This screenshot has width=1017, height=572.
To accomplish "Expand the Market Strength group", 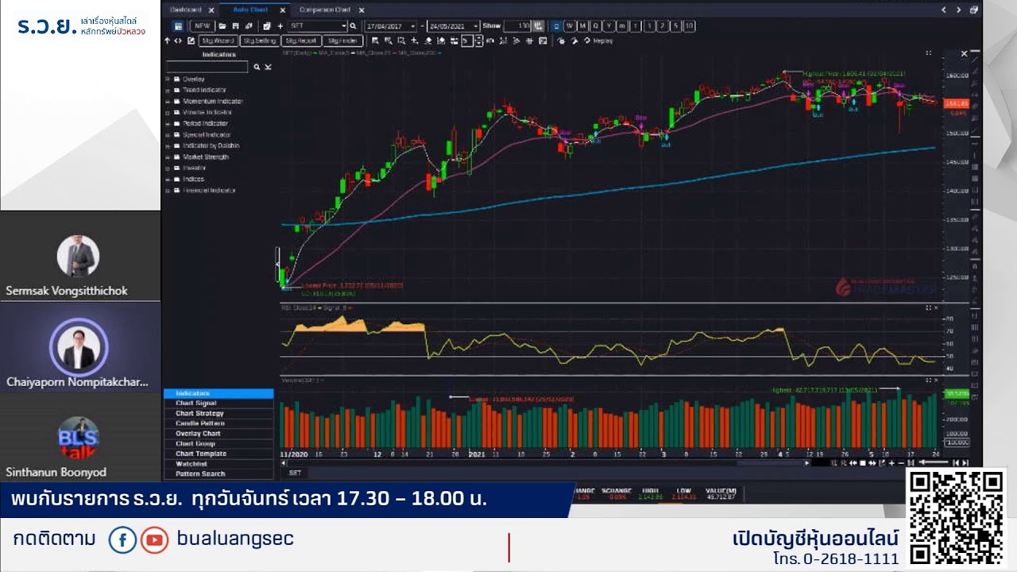I will [168, 157].
